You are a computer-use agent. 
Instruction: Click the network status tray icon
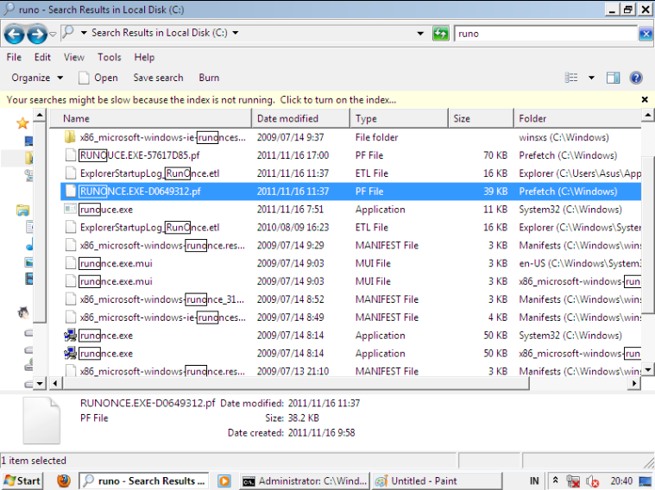click(573, 481)
